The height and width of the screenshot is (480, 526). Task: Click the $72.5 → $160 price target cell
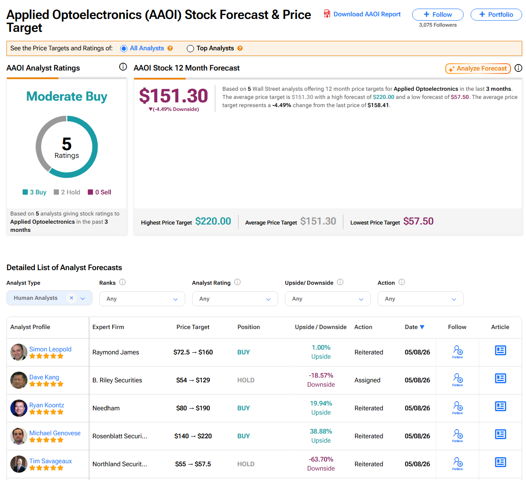tap(193, 352)
